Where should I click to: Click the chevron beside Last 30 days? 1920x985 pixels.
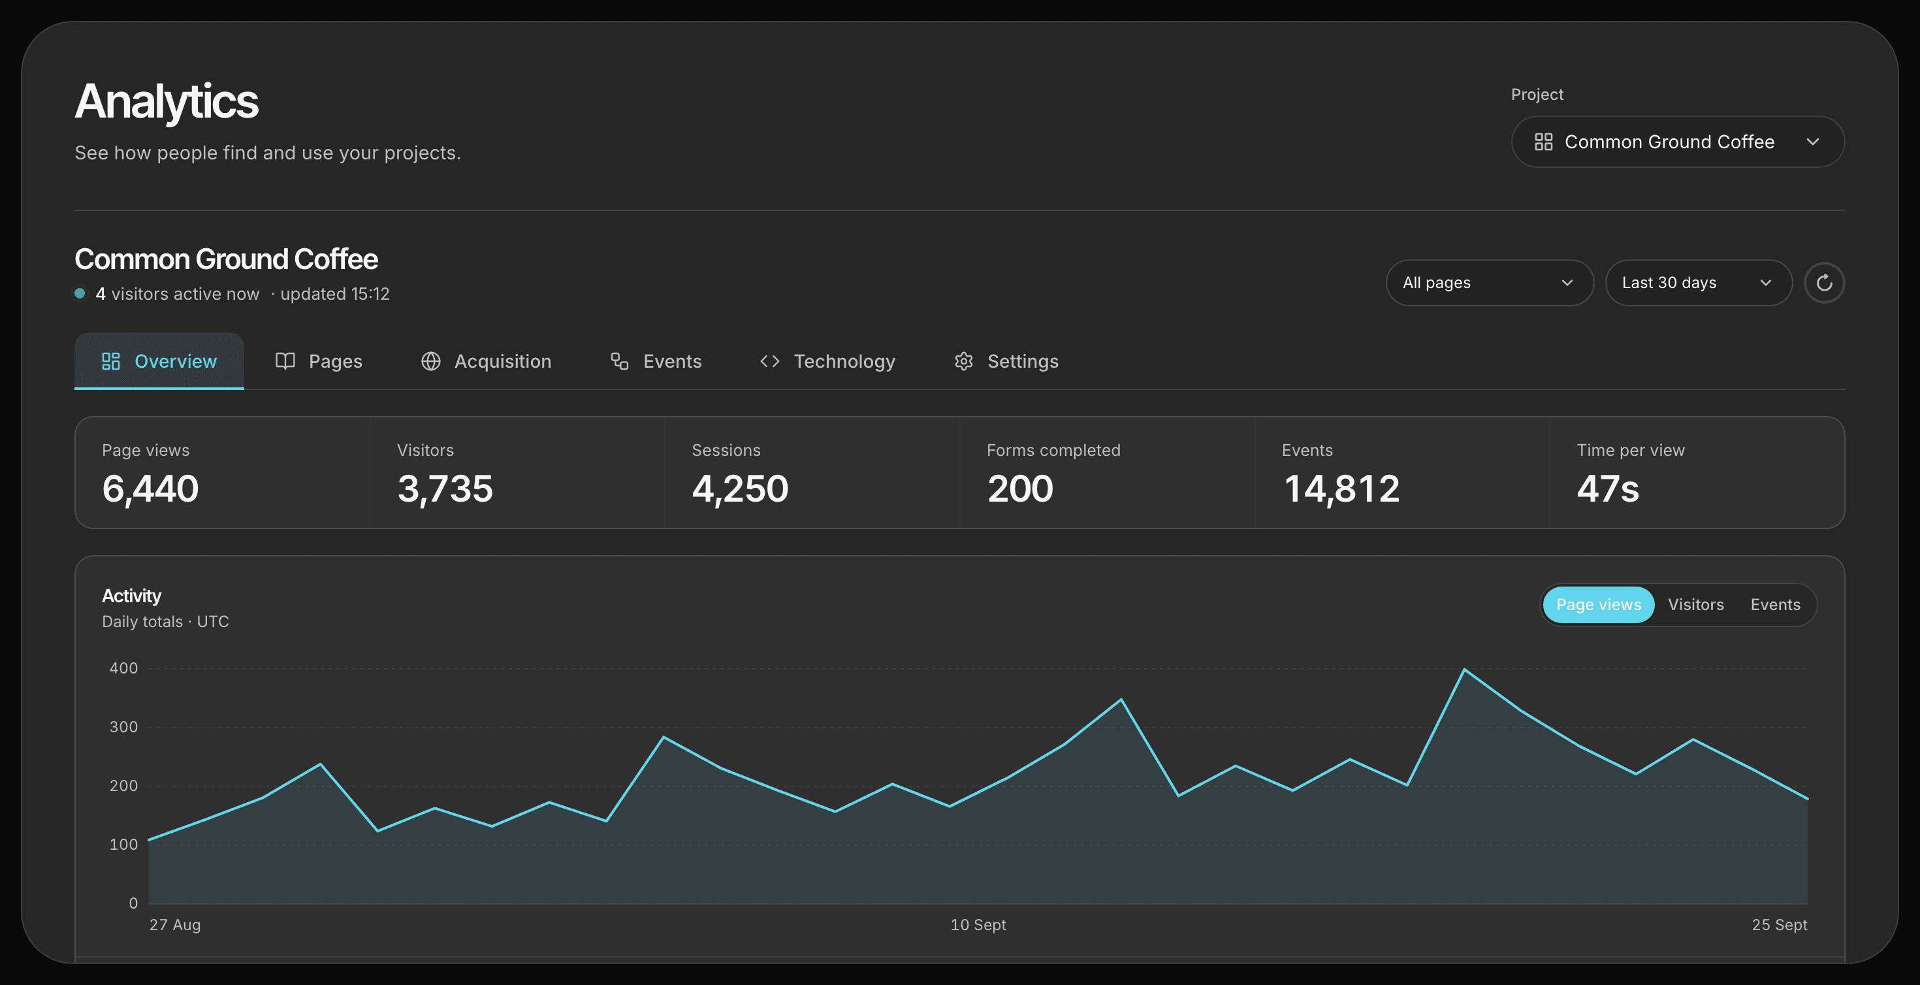click(x=1765, y=283)
